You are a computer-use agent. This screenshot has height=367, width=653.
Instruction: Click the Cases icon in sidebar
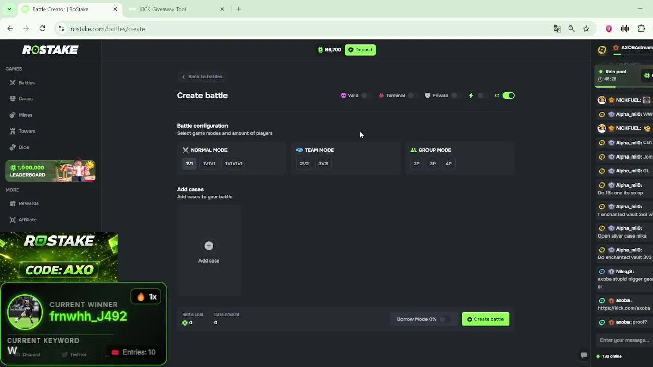pyautogui.click(x=13, y=99)
